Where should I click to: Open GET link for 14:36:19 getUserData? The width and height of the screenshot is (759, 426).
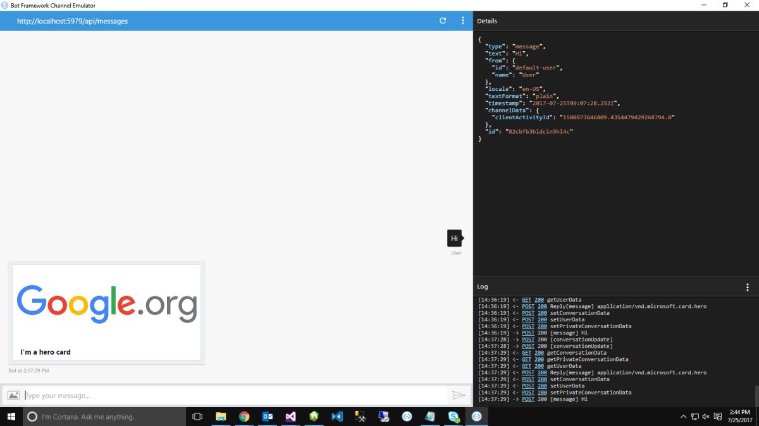(527, 300)
